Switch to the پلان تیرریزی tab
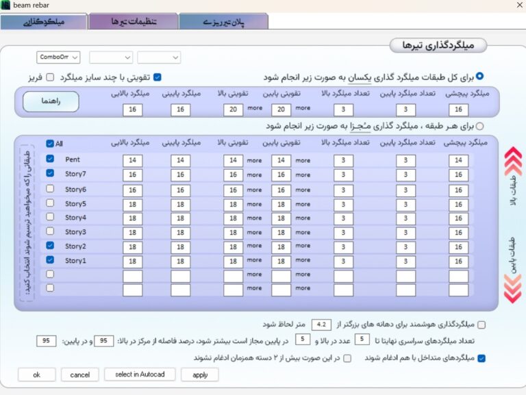Screen dimensions: 526x395 click(223, 22)
